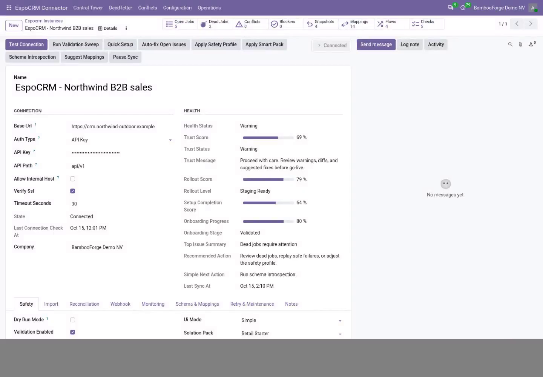Follow the Espocrm Instances breadcrumb link

[x=44, y=21]
